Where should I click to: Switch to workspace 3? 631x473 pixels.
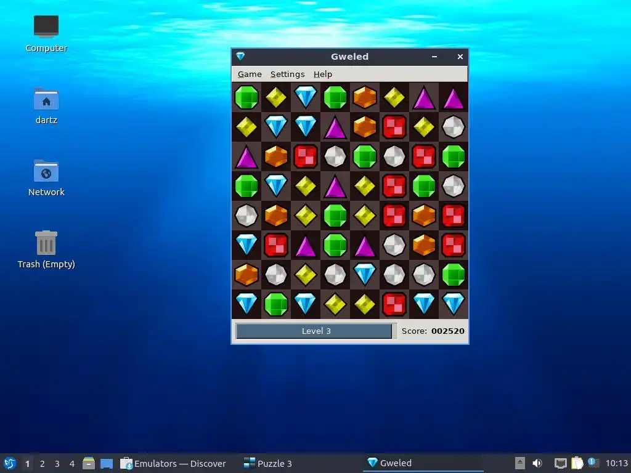click(57, 464)
